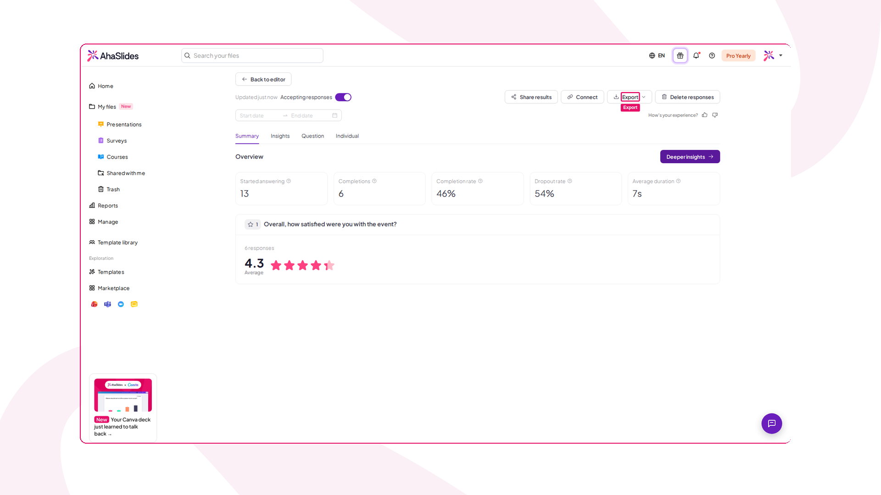
Task: Show info for Completion rate metric
Action: [480, 181]
